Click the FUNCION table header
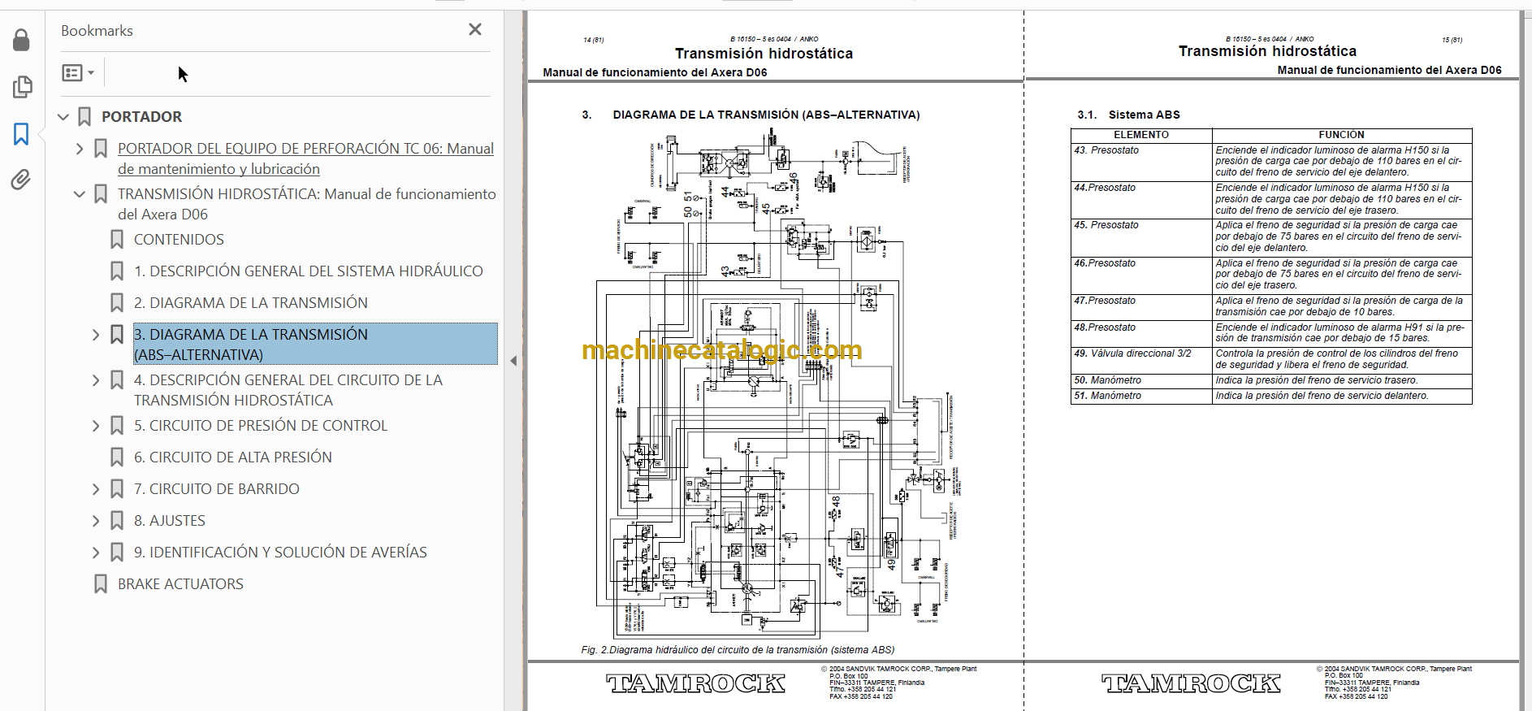Screen dimensions: 1532x711 (x=1342, y=135)
